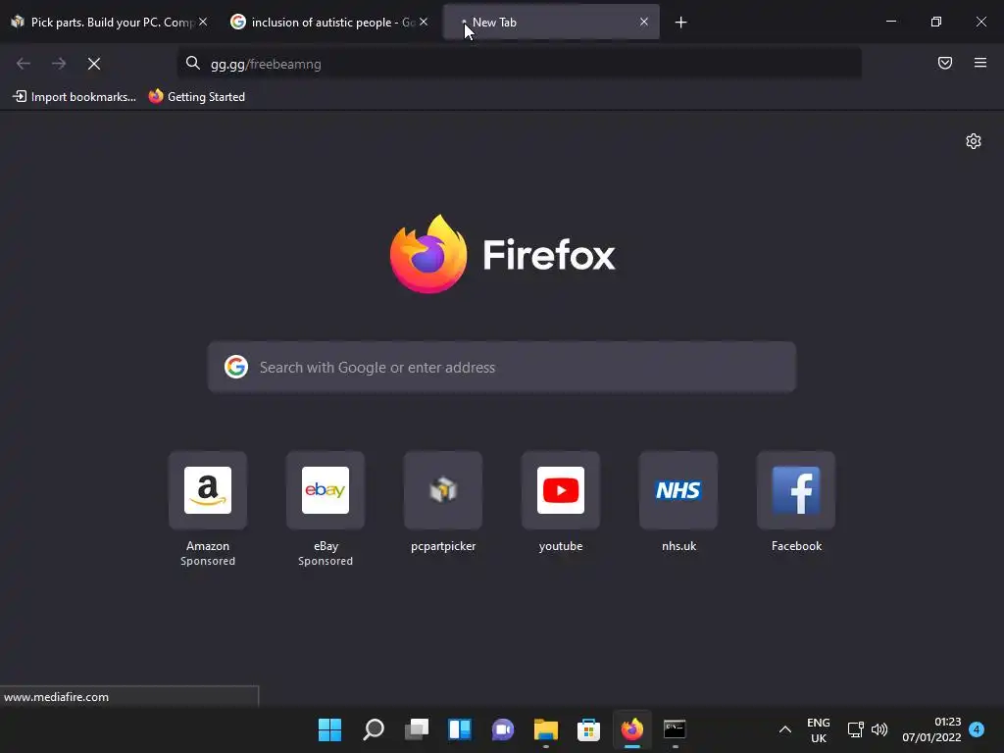Image resolution: width=1004 pixels, height=753 pixels.
Task: Stop loading with the X button
Action: [94, 64]
